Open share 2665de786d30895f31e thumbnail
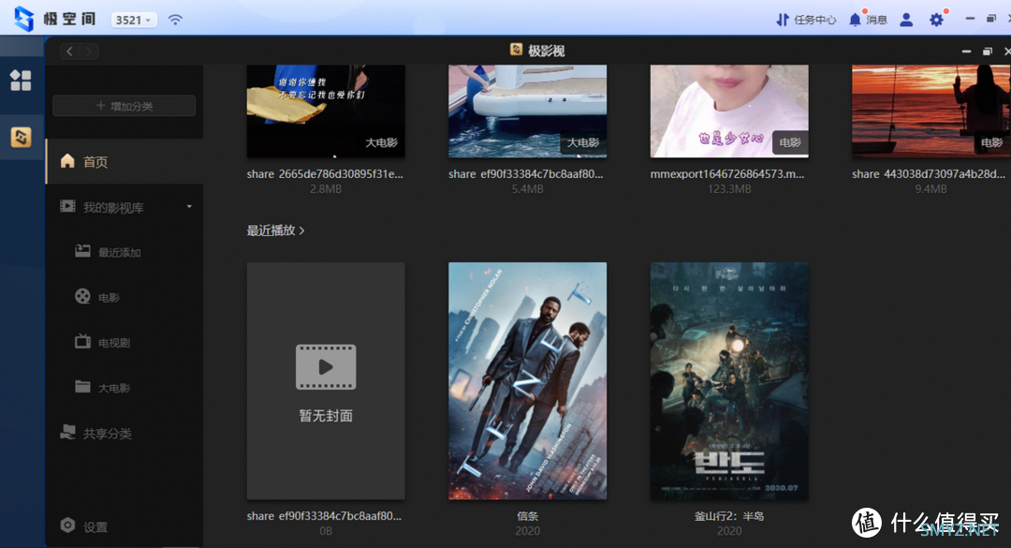The height and width of the screenshot is (548, 1011). (x=326, y=111)
